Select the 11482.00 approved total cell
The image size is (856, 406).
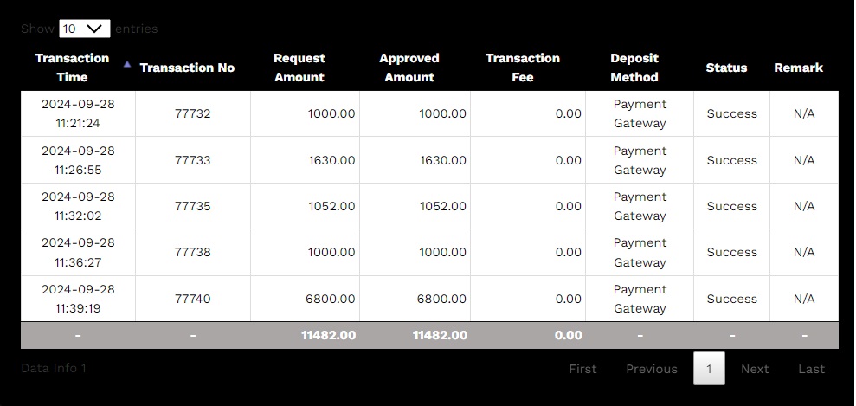(x=440, y=335)
